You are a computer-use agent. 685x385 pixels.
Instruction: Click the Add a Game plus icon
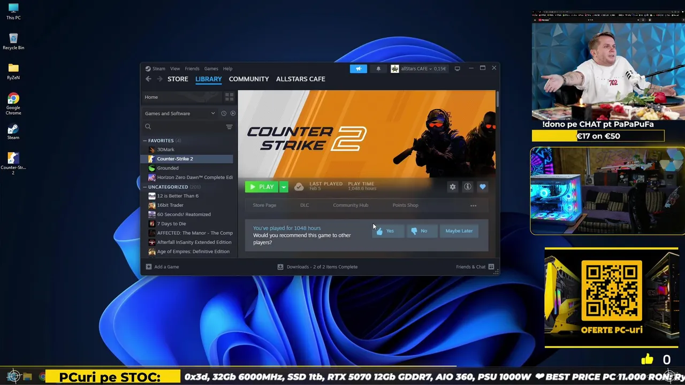pyautogui.click(x=149, y=267)
